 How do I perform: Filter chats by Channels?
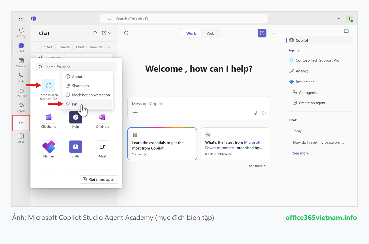[64, 47]
